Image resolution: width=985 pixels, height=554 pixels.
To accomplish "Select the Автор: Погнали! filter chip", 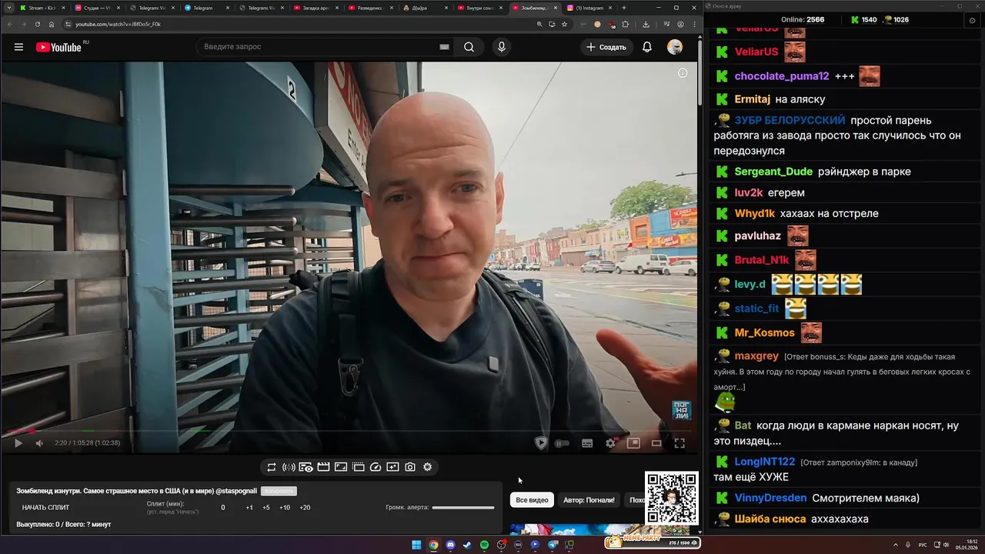I will click(x=589, y=500).
